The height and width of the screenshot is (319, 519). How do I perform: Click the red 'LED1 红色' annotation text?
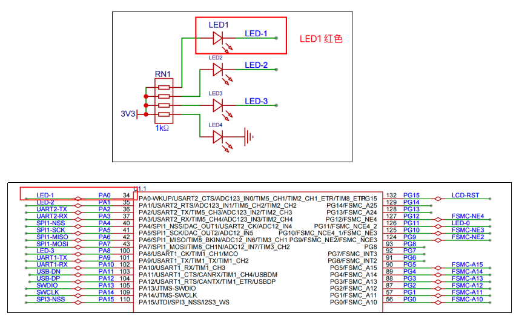click(x=321, y=39)
